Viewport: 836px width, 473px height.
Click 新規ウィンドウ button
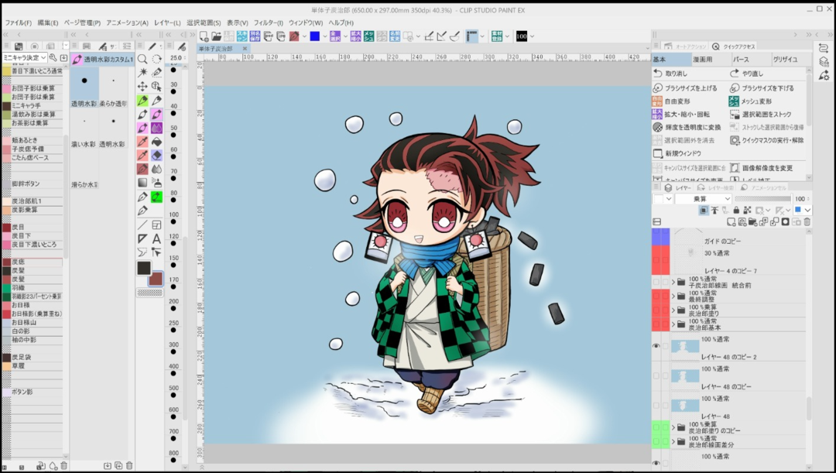pyautogui.click(x=677, y=153)
